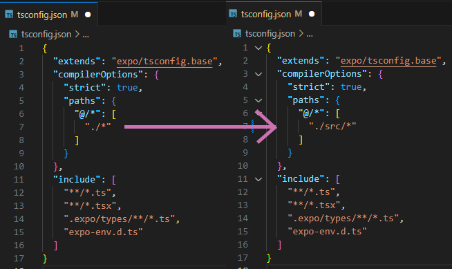Click tsconfig.json breadcrumb in right editor

[x=270, y=34]
